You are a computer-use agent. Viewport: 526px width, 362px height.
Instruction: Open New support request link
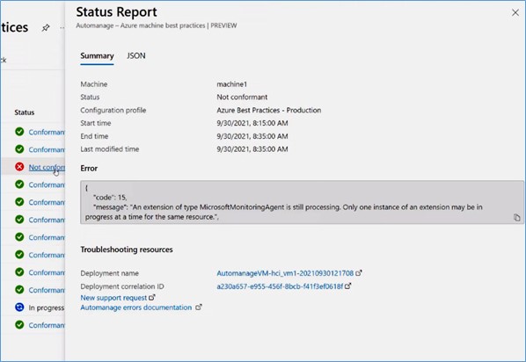(113, 298)
